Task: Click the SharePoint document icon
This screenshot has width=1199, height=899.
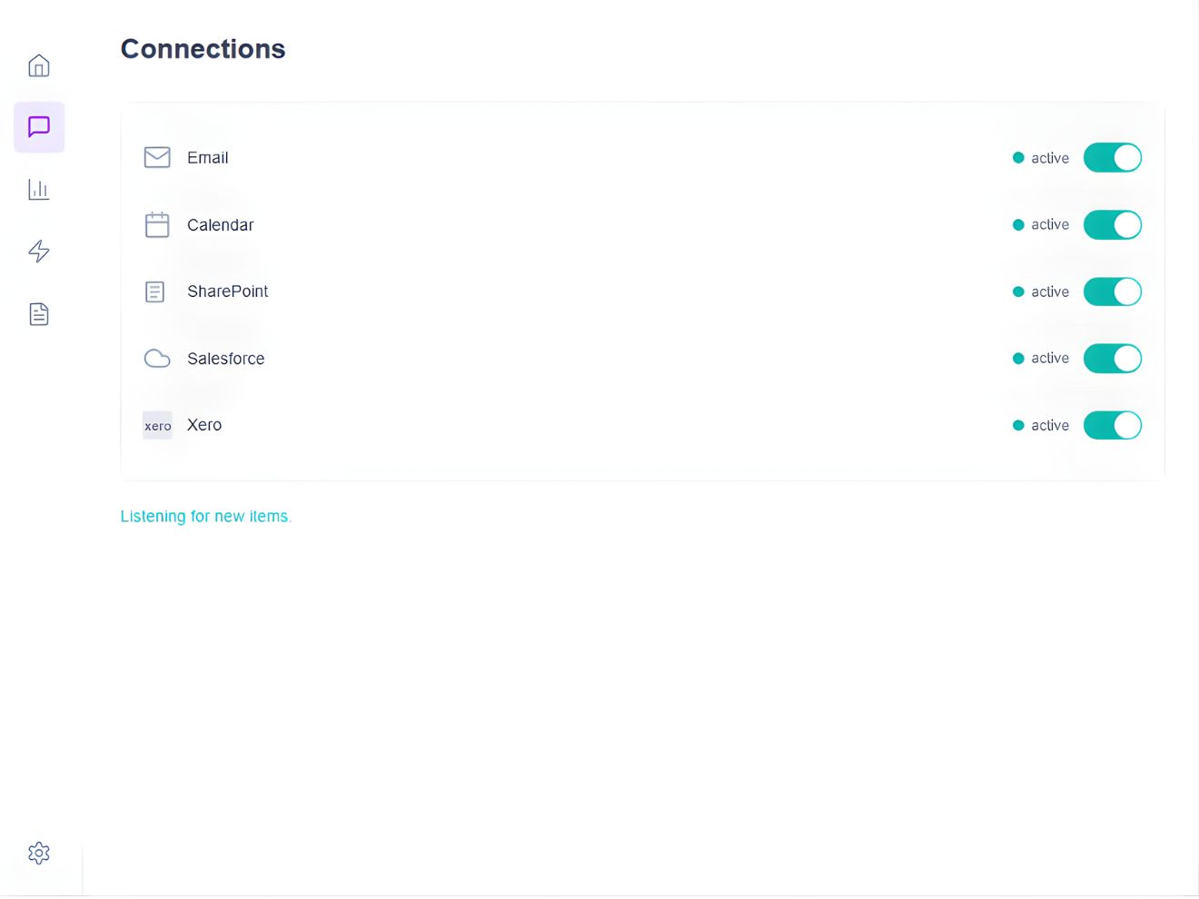Action: point(155,291)
